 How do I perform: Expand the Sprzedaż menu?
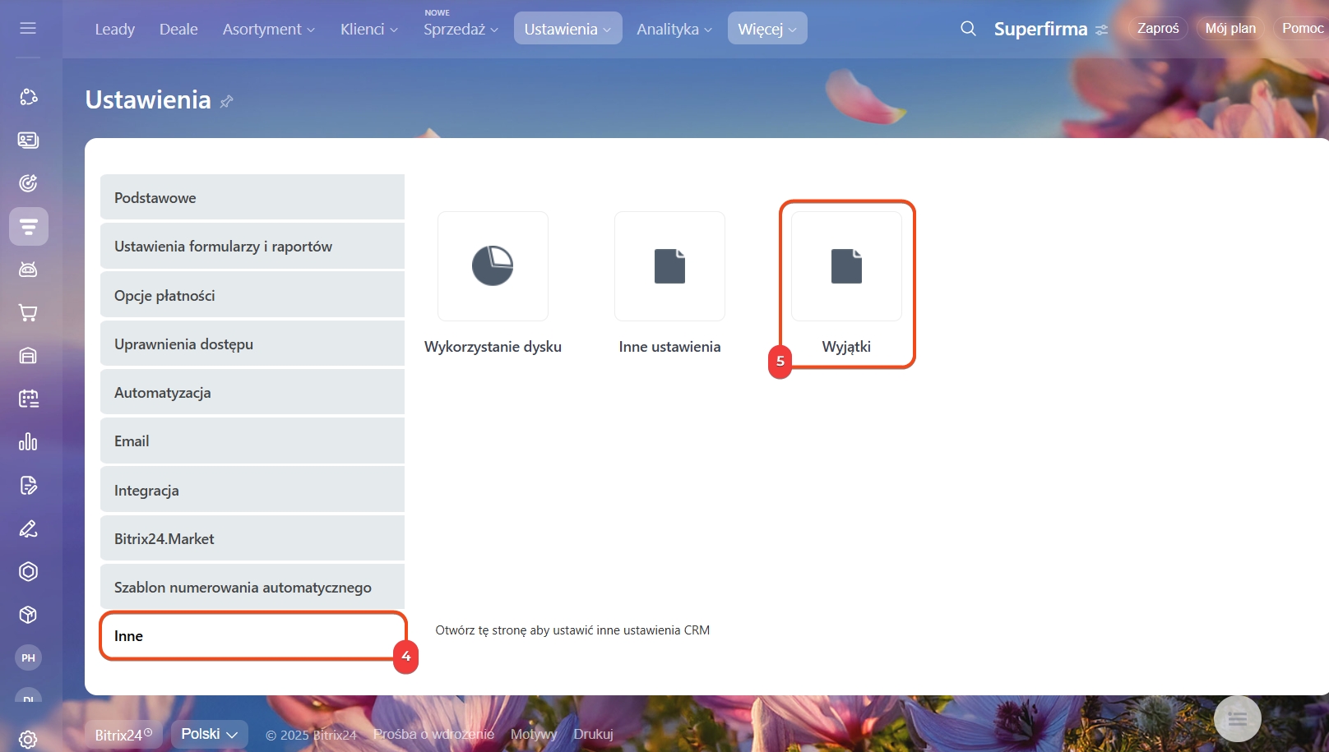(461, 29)
